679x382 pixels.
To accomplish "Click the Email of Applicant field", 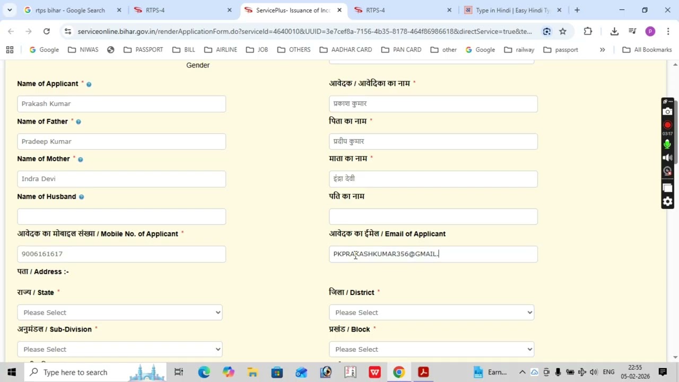I will (x=433, y=254).
